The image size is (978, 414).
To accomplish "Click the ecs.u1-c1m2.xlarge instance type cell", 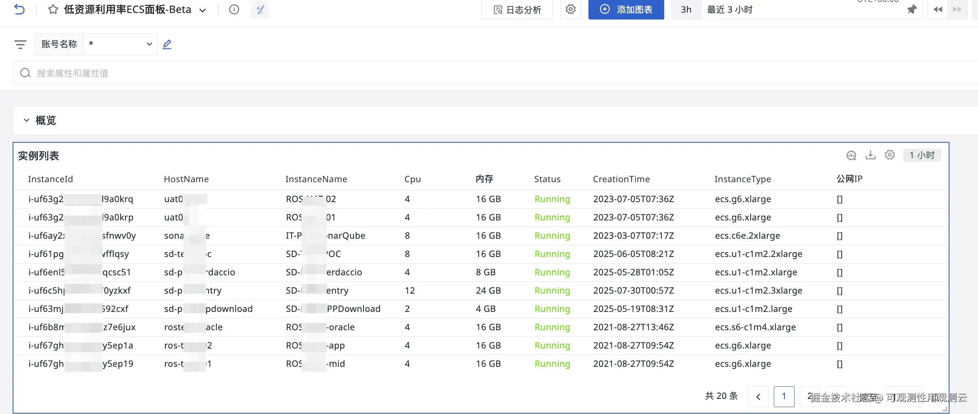I will [x=756, y=272].
